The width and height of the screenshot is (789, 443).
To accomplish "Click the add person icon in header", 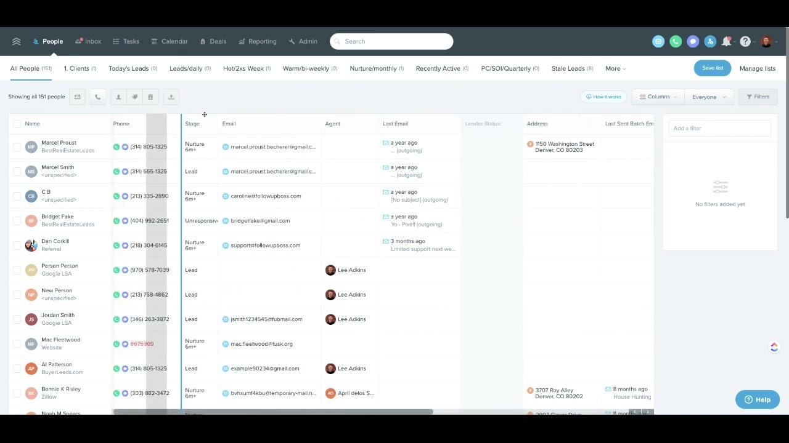I will [710, 41].
